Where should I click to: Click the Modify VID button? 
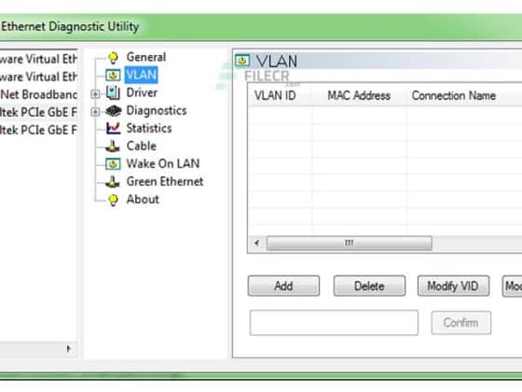click(453, 286)
